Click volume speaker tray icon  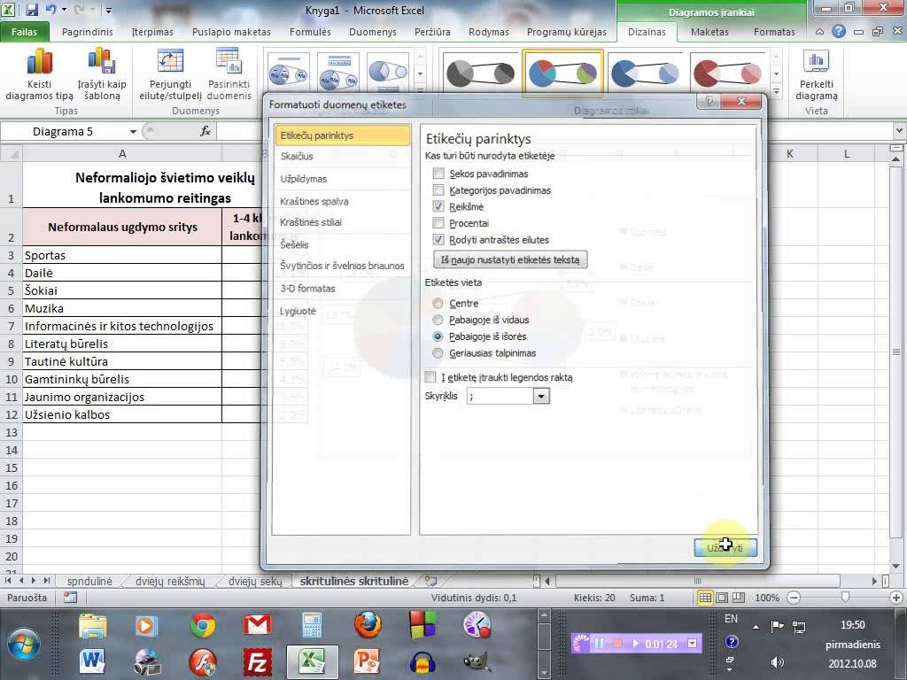point(778,662)
